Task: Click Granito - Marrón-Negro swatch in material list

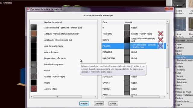Action: tap(33, 76)
